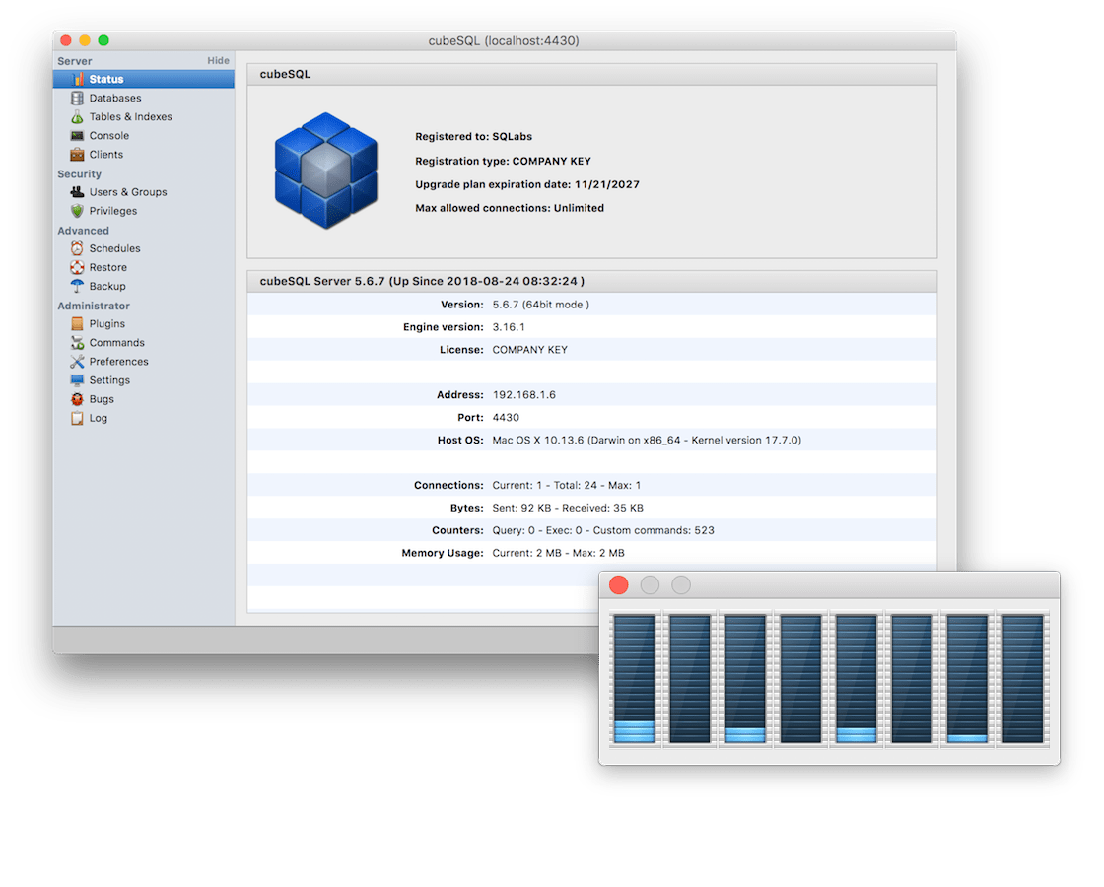Click the Restore lifebuoy icon
The height and width of the screenshot is (887, 1104).
pyautogui.click(x=78, y=267)
